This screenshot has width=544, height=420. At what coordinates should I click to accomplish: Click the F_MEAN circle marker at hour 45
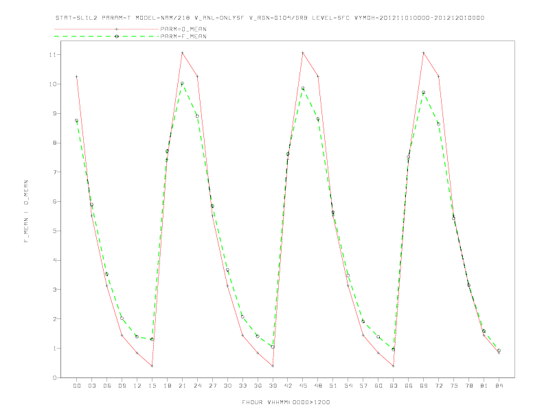pyautogui.click(x=303, y=89)
